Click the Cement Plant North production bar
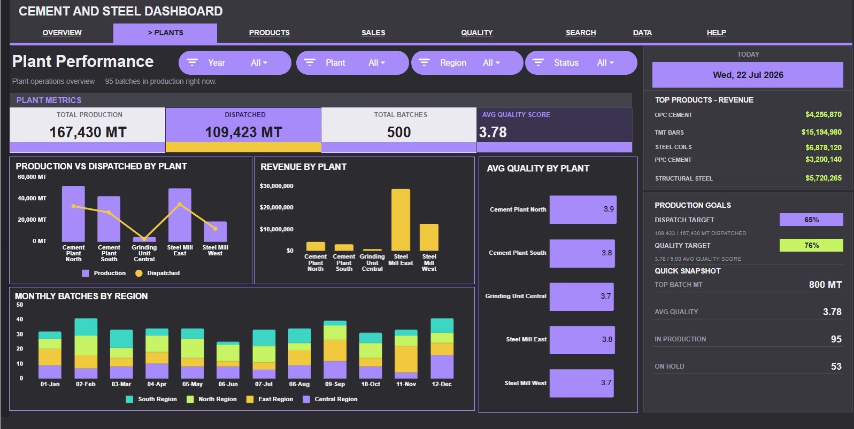Image resolution: width=854 pixels, height=429 pixels. pyautogui.click(x=73, y=214)
